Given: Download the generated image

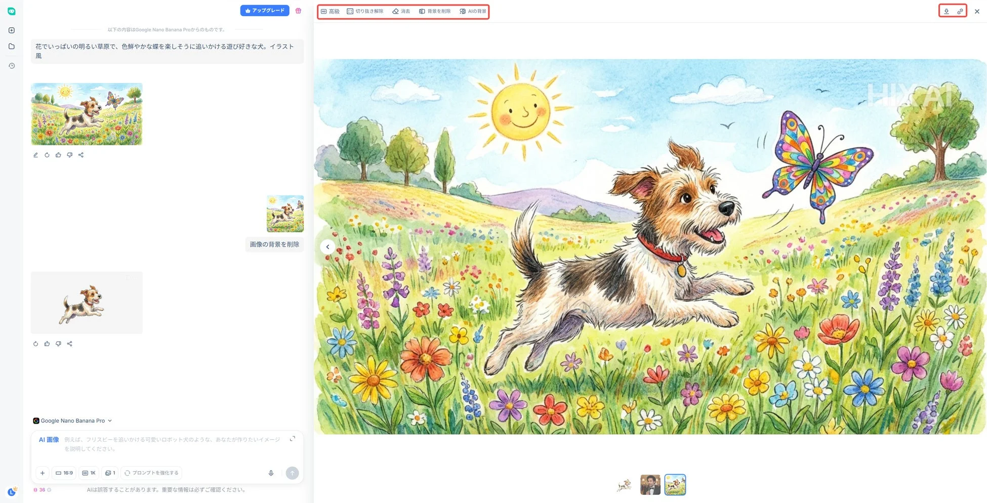Looking at the screenshot, I should pyautogui.click(x=946, y=11).
